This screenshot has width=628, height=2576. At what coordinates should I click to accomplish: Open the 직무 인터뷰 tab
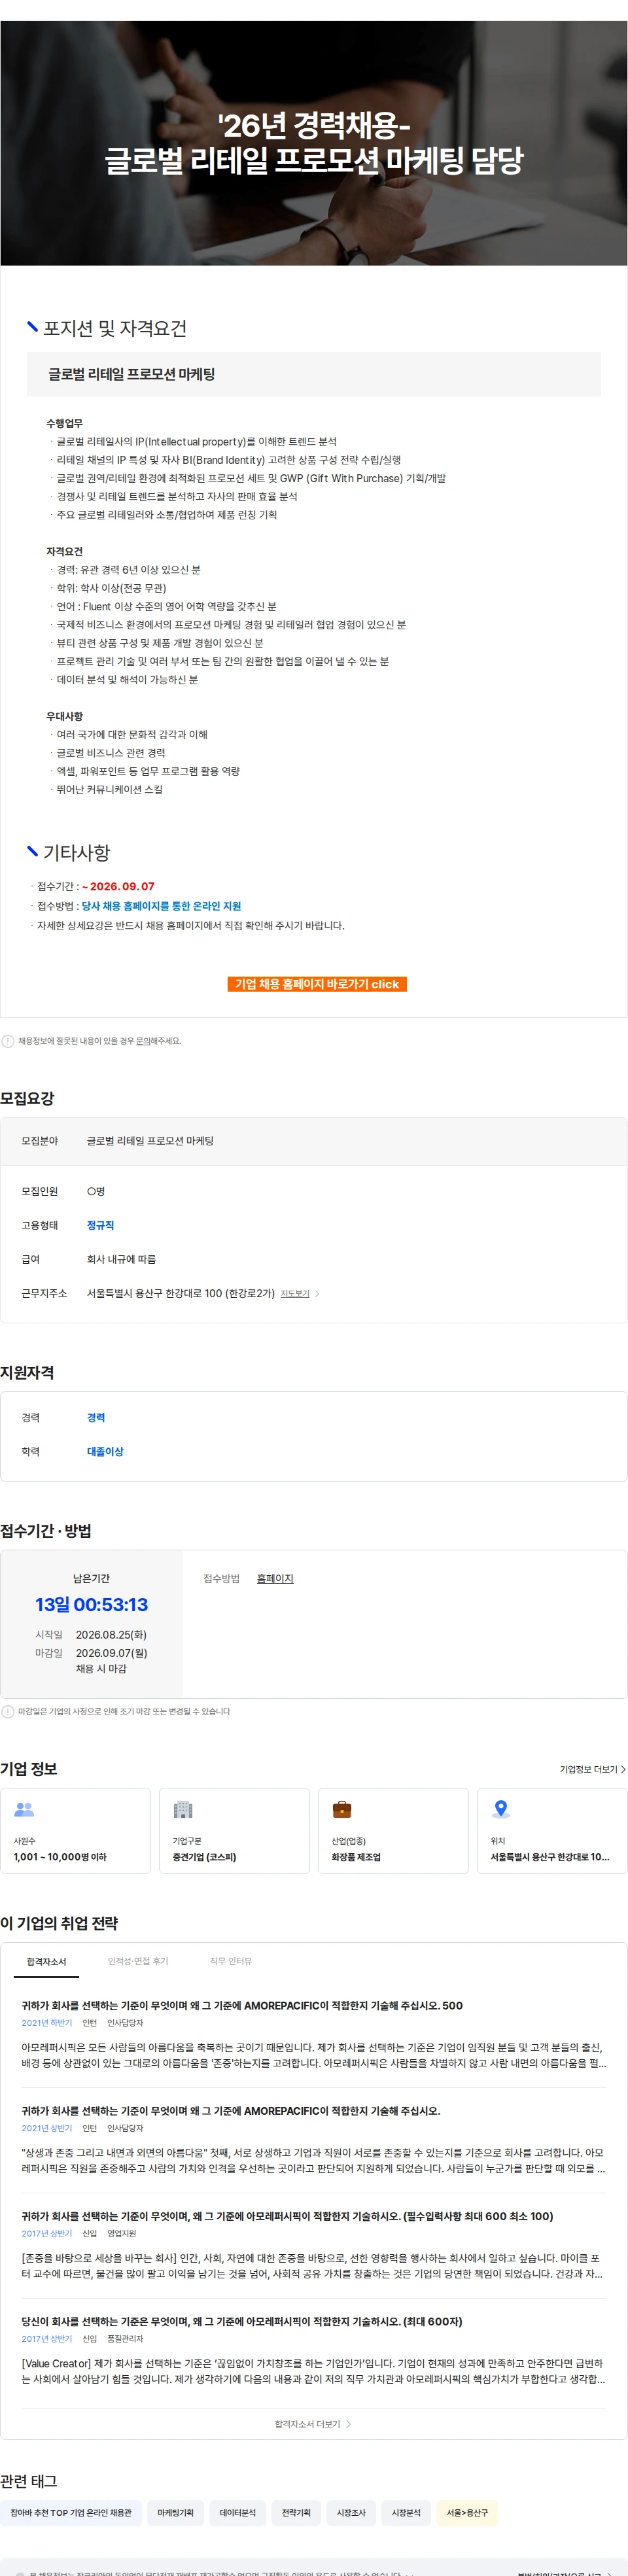[x=231, y=1961]
